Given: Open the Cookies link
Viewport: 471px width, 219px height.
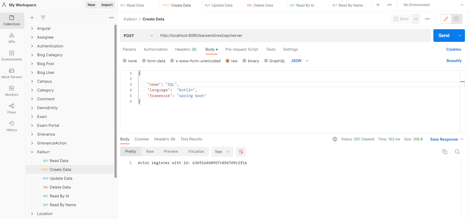Looking at the screenshot, I should [x=454, y=49].
